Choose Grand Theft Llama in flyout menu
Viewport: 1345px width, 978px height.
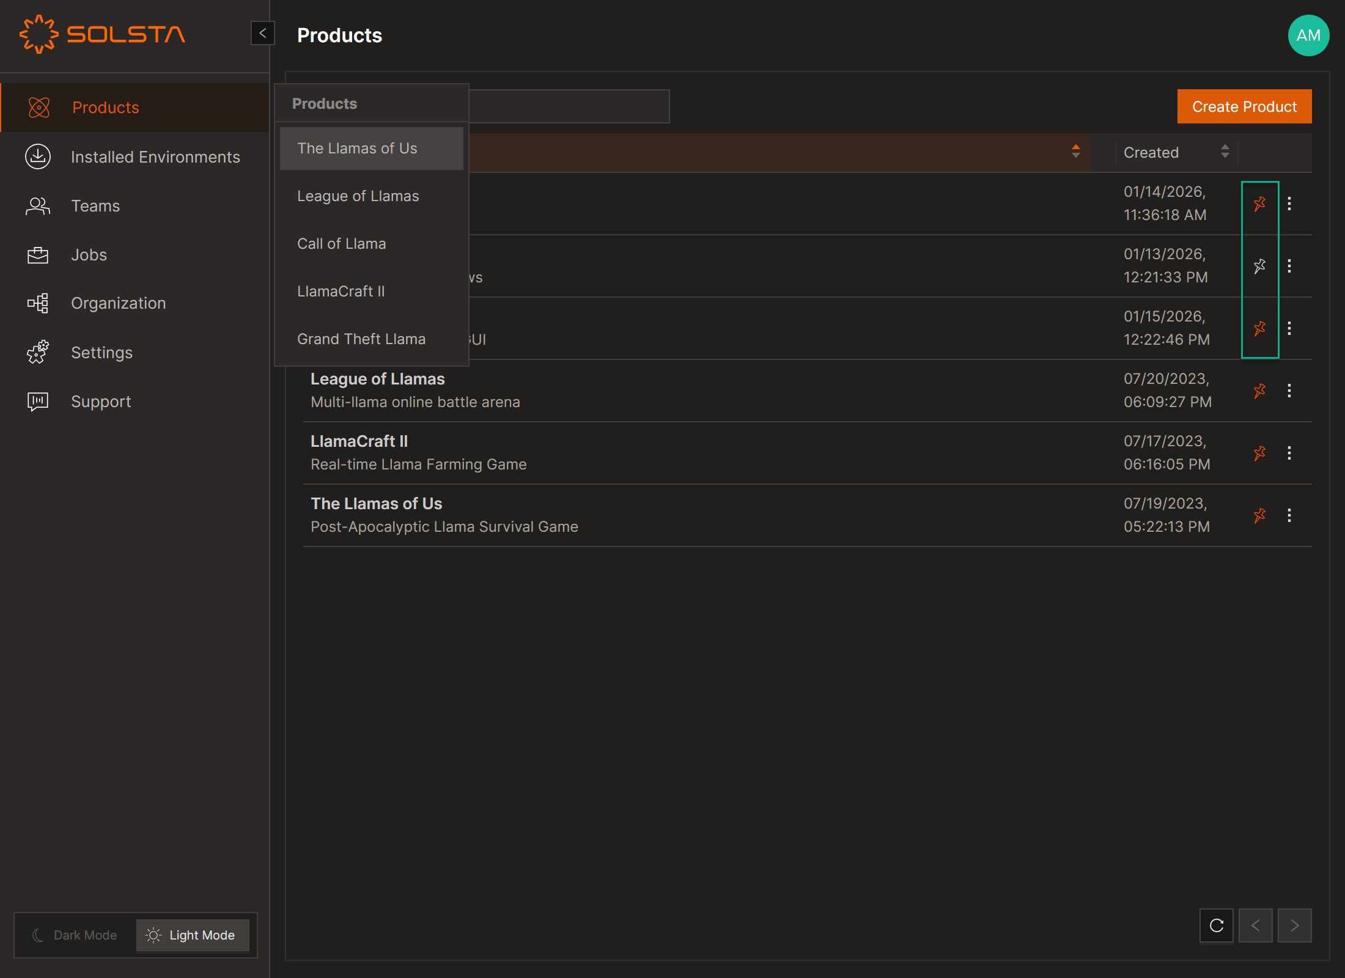361,339
